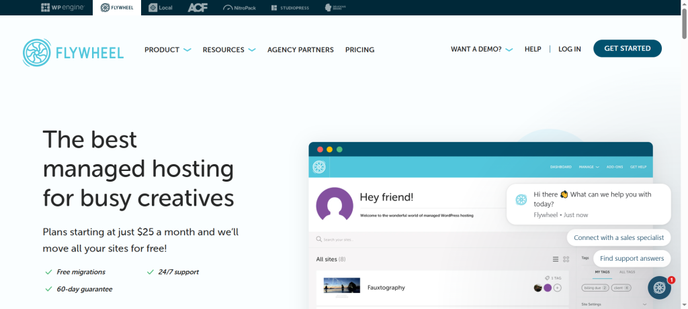This screenshot has height=309, width=688.
Task: Switch to grid view in sites list
Action: [x=566, y=259]
